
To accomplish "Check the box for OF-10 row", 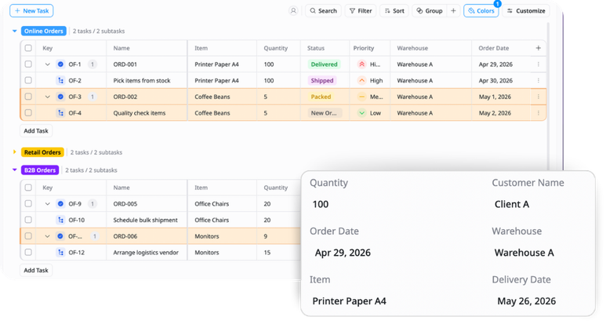I will pos(28,220).
